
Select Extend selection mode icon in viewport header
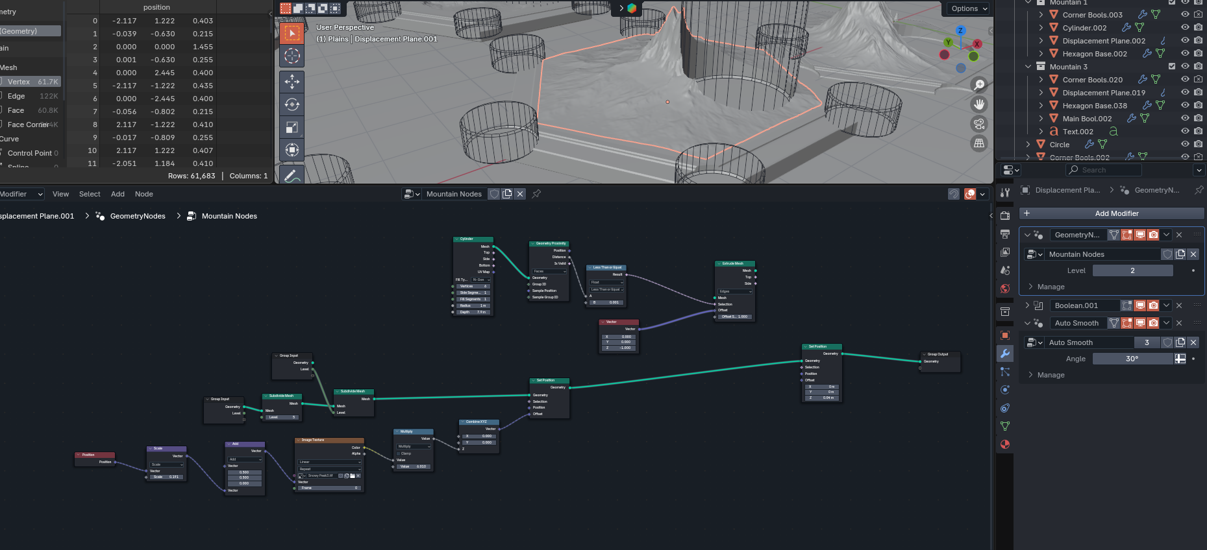(x=298, y=8)
